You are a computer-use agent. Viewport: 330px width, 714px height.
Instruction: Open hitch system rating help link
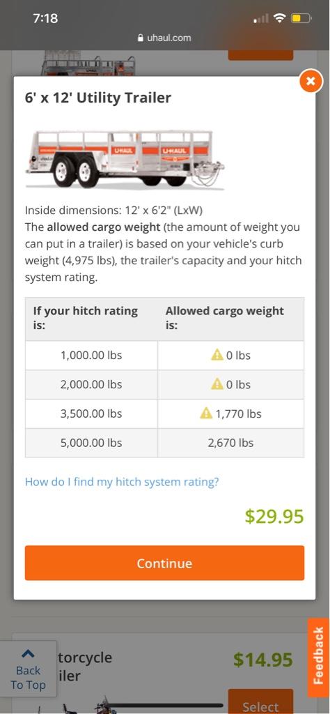coord(122,482)
